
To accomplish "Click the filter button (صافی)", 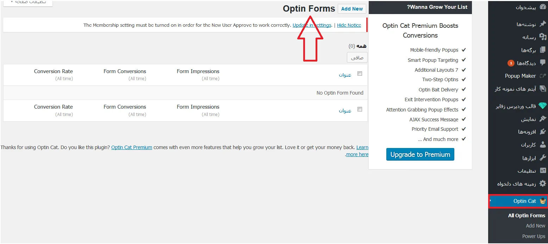I will click(357, 58).
